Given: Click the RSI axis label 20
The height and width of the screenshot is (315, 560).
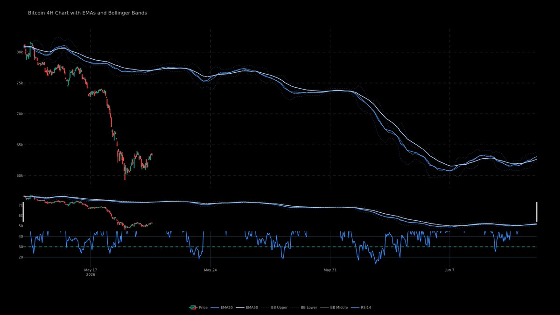Looking at the screenshot, I should (21, 257).
